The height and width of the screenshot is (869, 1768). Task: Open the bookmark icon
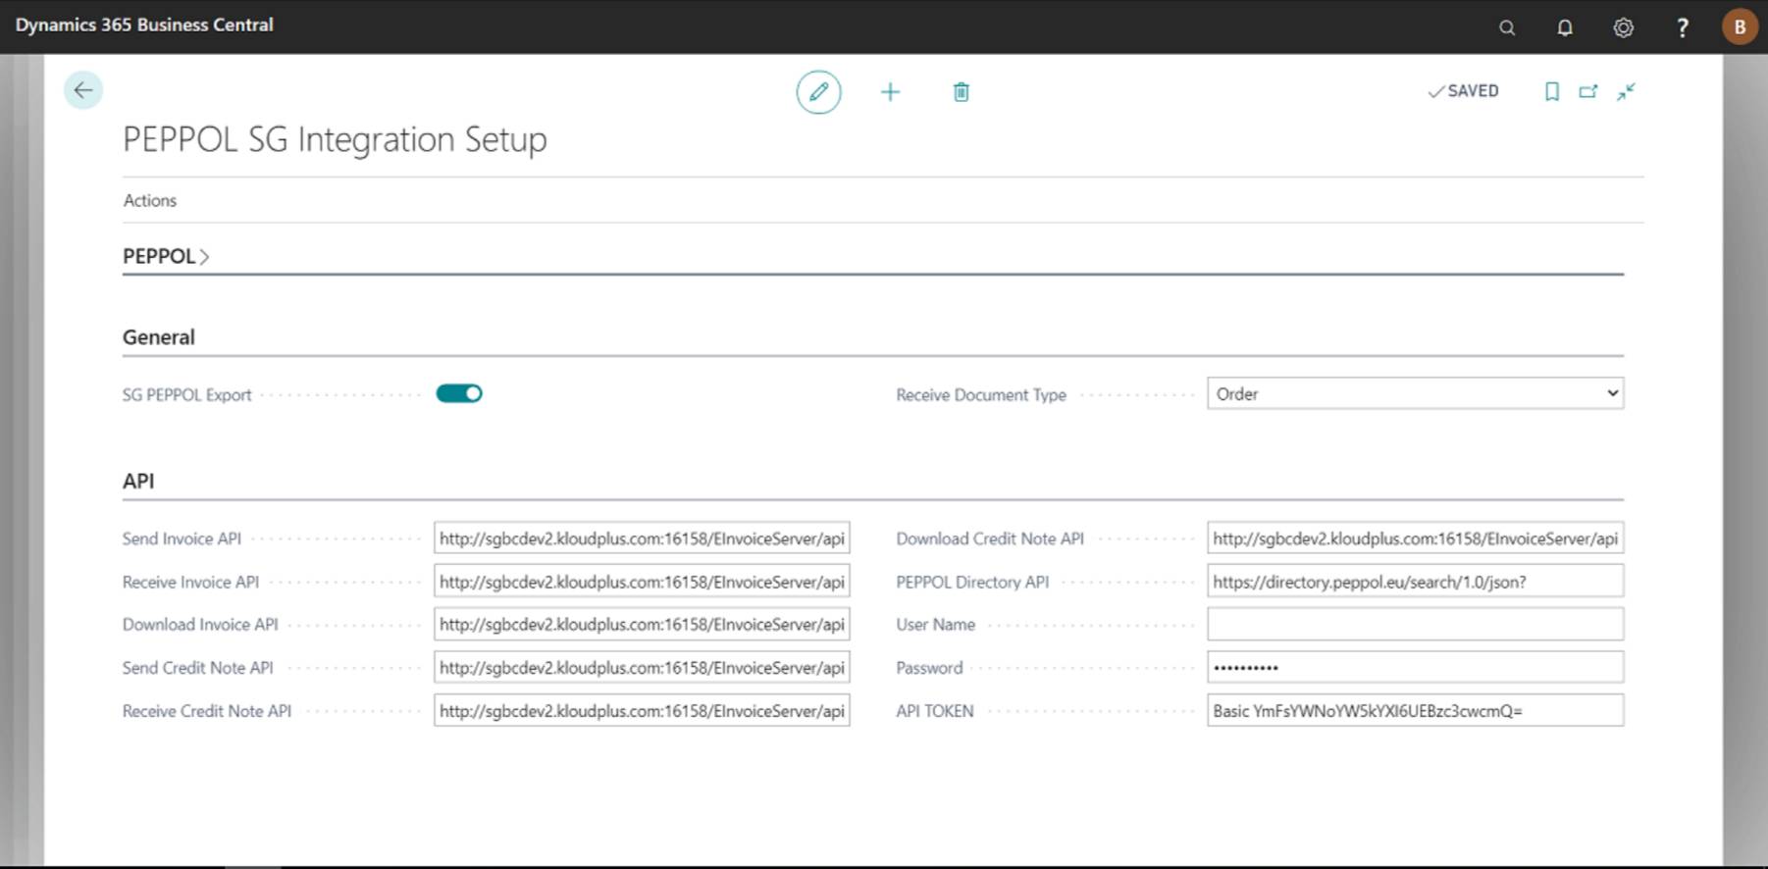pyautogui.click(x=1551, y=91)
